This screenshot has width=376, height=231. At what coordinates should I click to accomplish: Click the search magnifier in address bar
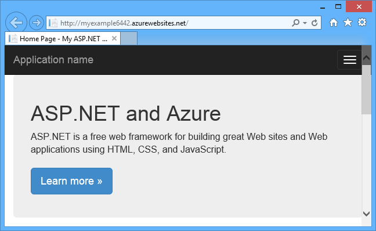296,23
